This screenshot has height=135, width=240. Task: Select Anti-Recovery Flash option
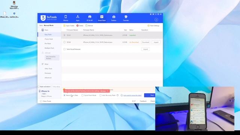pos(100,95)
